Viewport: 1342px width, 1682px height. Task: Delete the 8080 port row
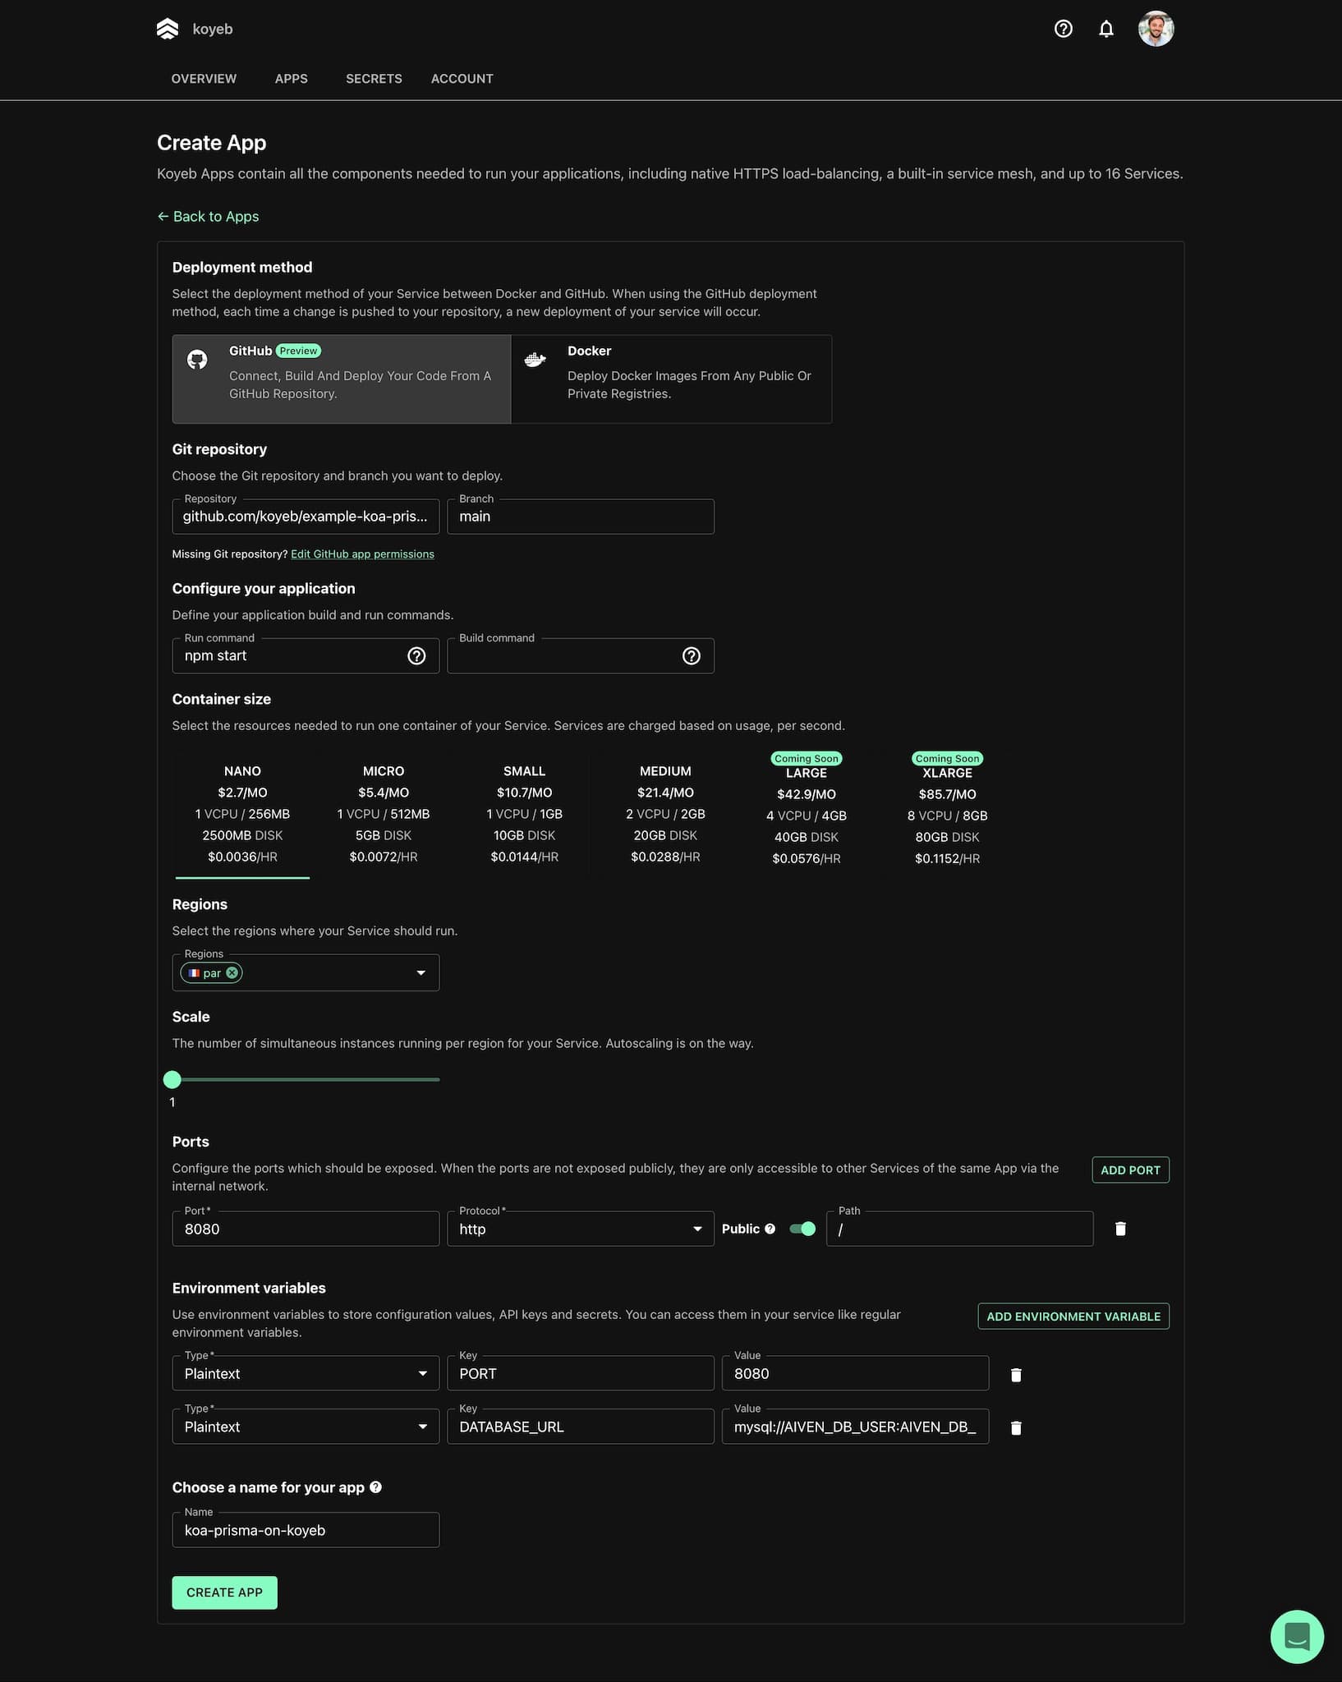pyautogui.click(x=1119, y=1229)
